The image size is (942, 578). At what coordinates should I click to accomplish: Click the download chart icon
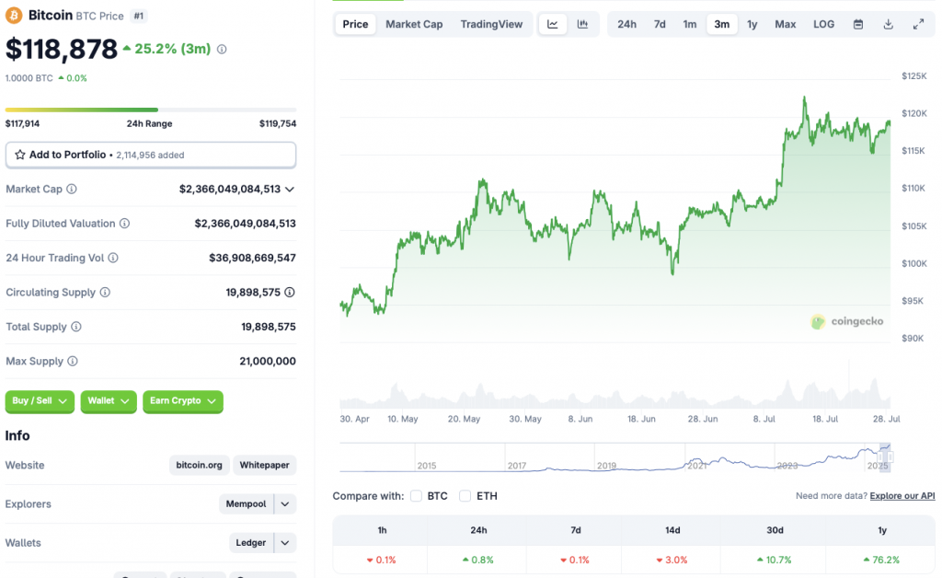click(888, 24)
